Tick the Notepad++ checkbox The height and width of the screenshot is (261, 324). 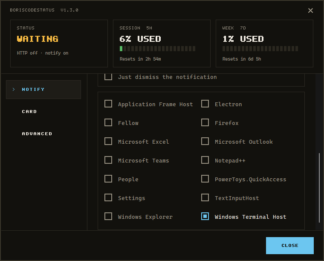[x=205, y=160]
